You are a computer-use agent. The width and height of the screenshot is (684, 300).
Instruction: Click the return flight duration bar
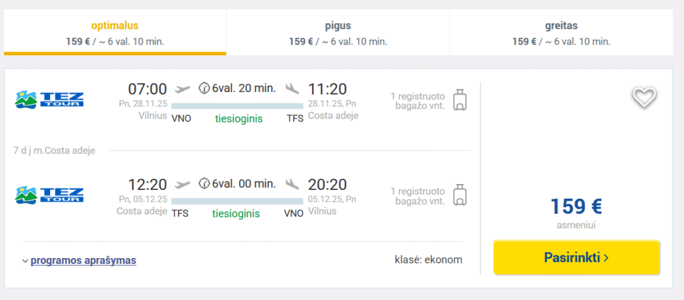[236, 200]
